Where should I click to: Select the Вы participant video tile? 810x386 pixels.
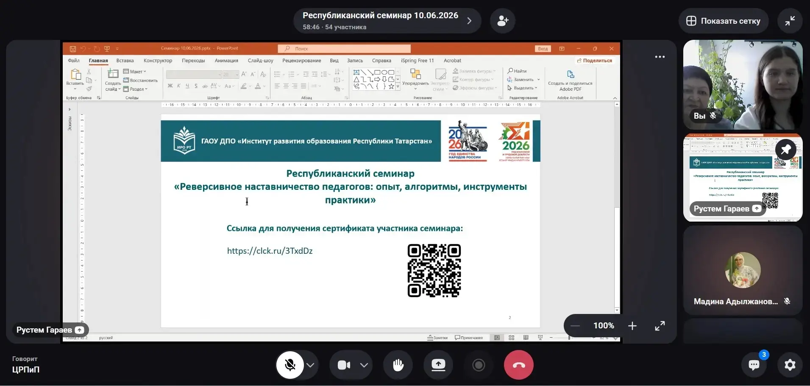pos(743,85)
